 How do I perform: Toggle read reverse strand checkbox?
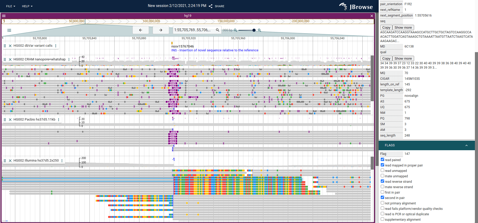[382, 181]
